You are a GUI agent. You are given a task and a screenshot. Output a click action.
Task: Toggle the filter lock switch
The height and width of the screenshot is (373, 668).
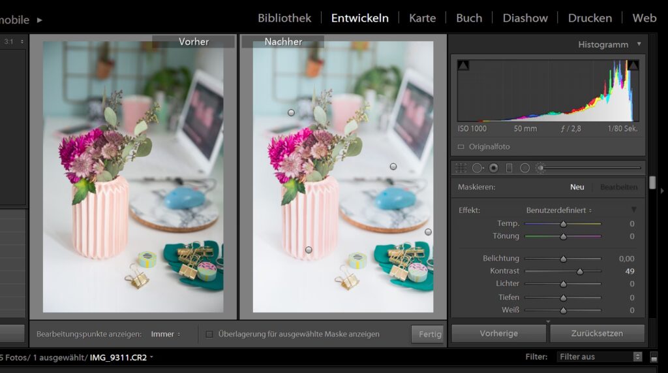click(x=654, y=357)
